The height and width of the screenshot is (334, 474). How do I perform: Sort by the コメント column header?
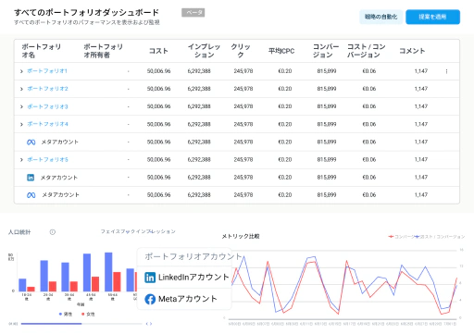coord(412,51)
